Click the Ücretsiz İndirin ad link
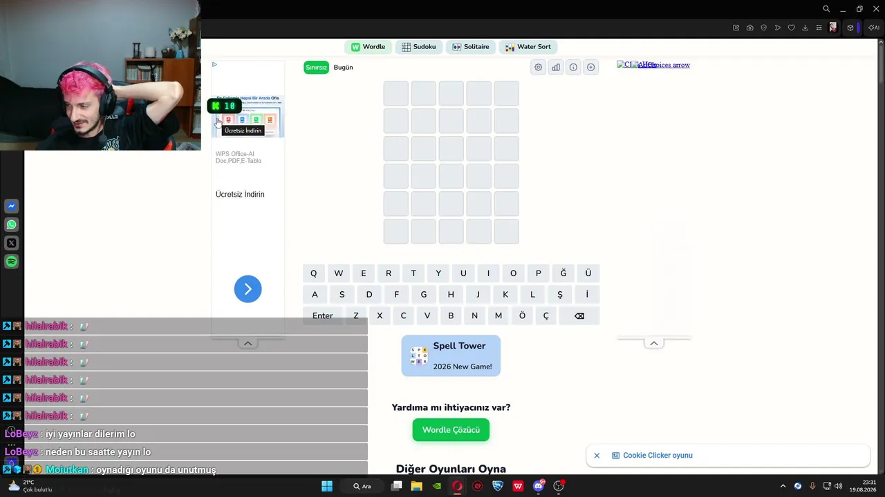 point(240,194)
